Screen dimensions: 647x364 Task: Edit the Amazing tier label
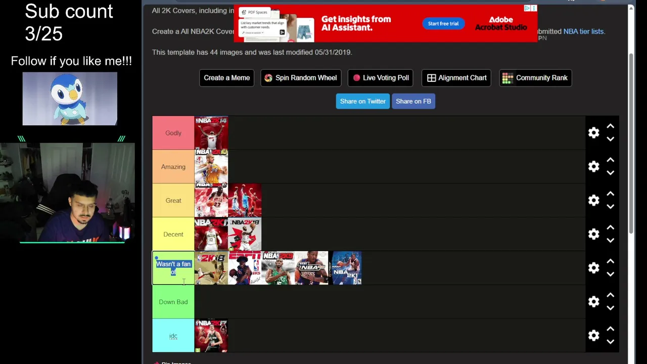coord(173,167)
